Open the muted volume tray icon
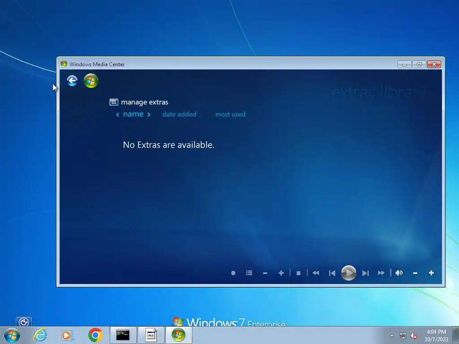 click(414, 336)
